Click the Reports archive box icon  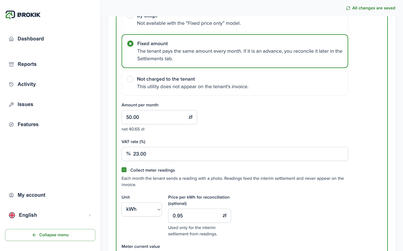point(11,64)
